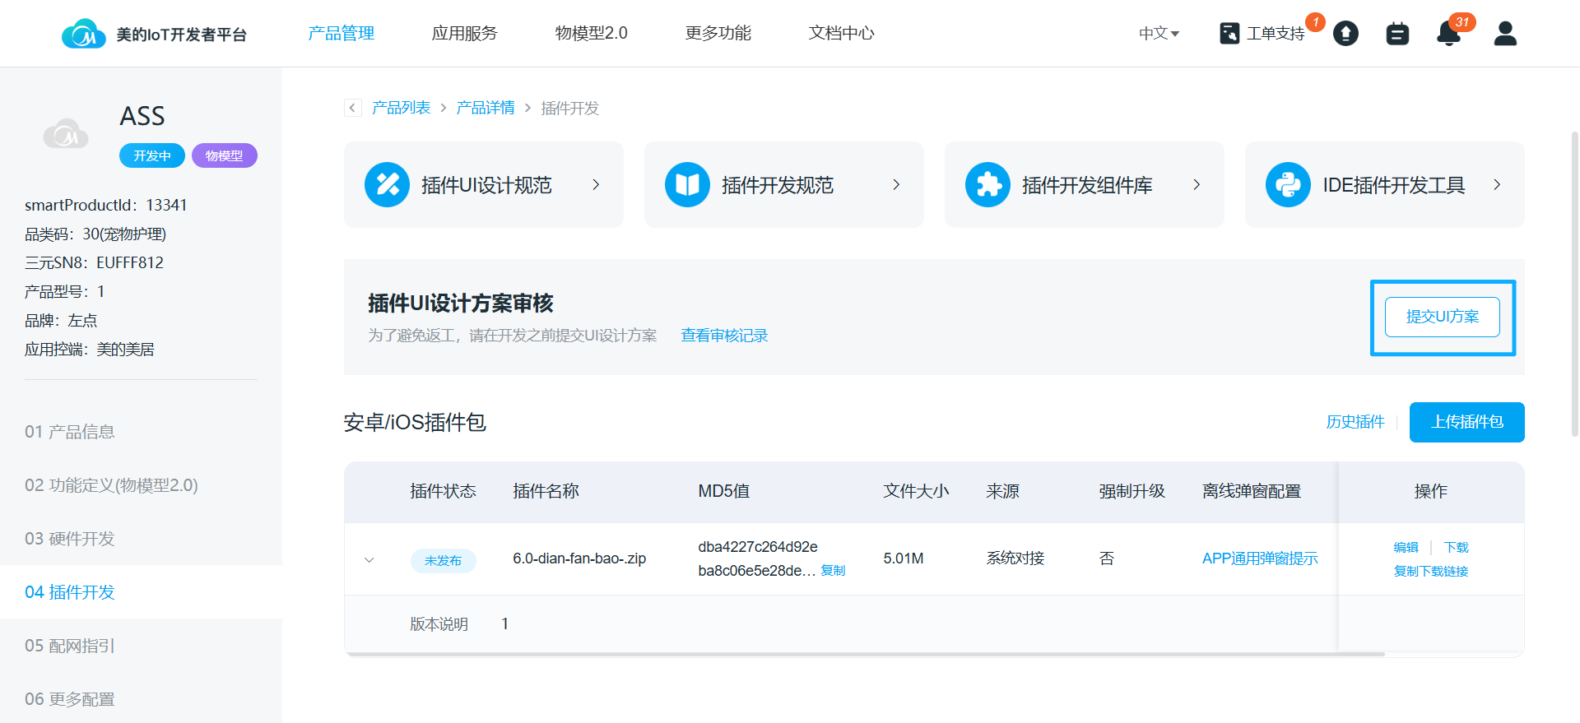
Task: Open 插件开发规范 card arrow
Action: [896, 185]
